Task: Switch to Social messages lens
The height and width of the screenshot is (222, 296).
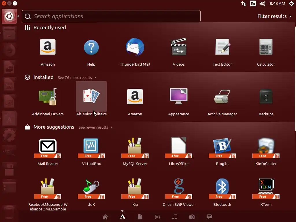Action: pos(209,217)
